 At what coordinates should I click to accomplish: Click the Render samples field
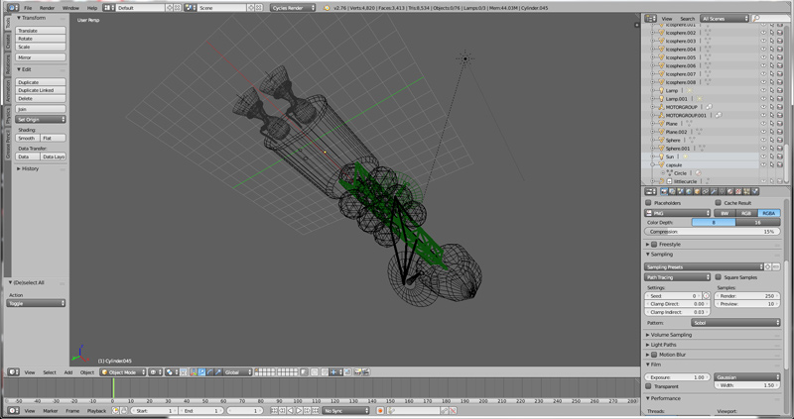click(x=747, y=295)
